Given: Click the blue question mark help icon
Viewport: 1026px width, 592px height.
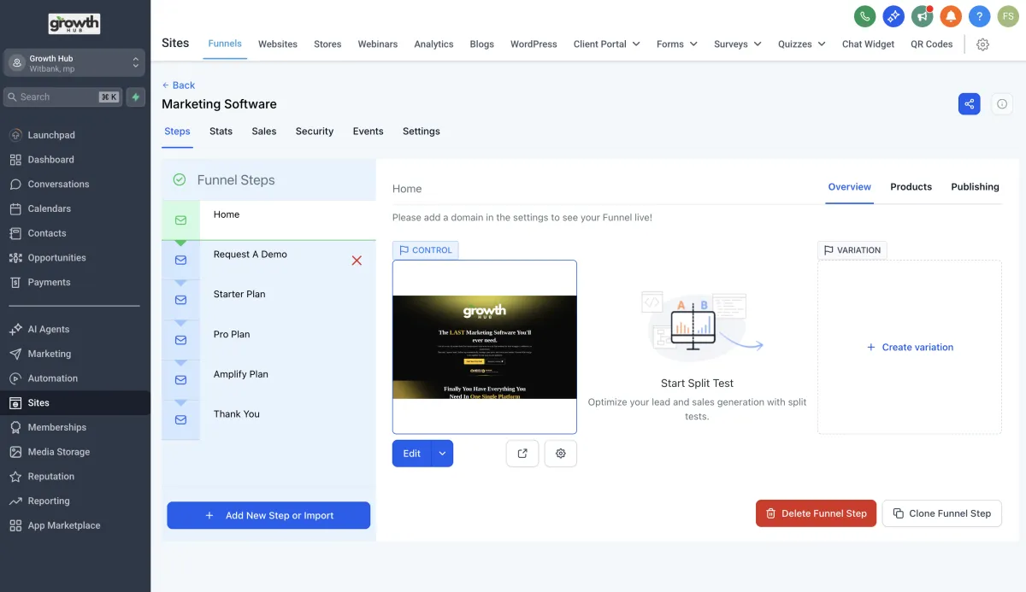Looking at the screenshot, I should tap(979, 15).
